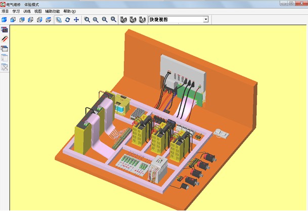Viewport: 308px width, 211px height.
Task: Open the 学习 menu
Action: click(x=16, y=11)
